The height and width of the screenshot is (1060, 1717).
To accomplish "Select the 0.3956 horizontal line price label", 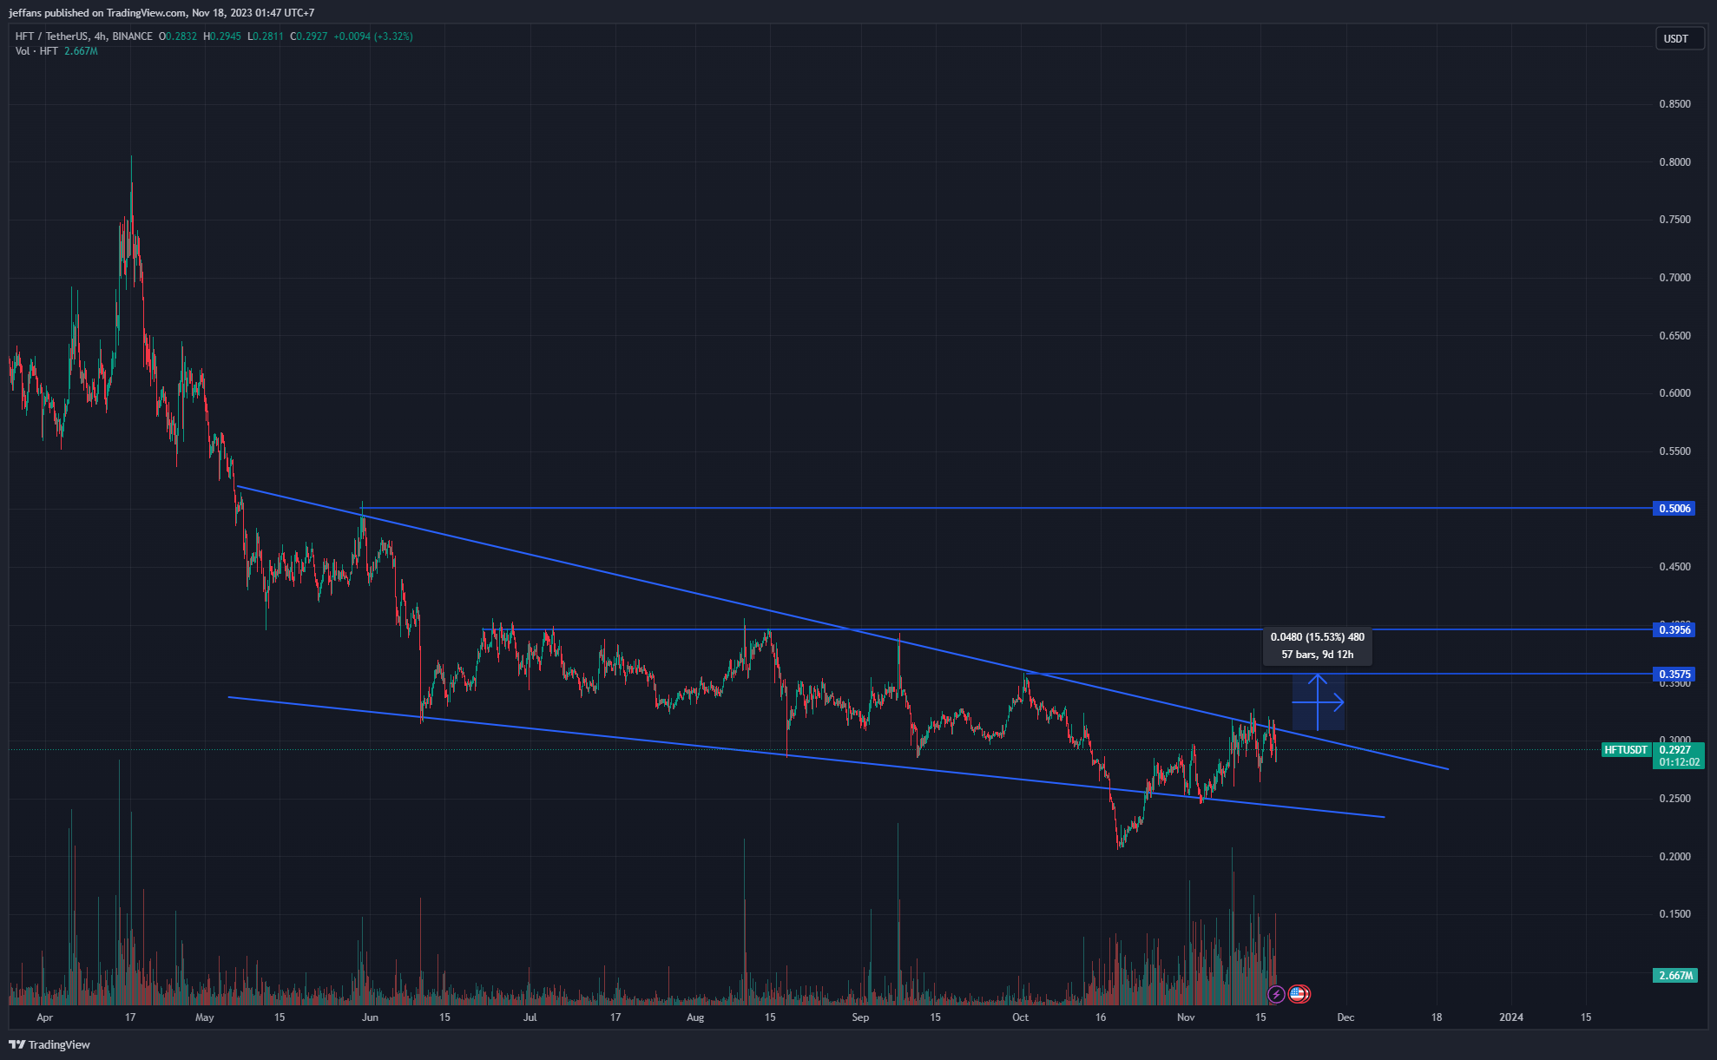I will (1674, 630).
